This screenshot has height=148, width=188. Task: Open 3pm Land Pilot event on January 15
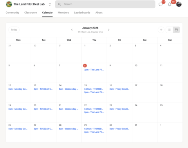[94, 92]
